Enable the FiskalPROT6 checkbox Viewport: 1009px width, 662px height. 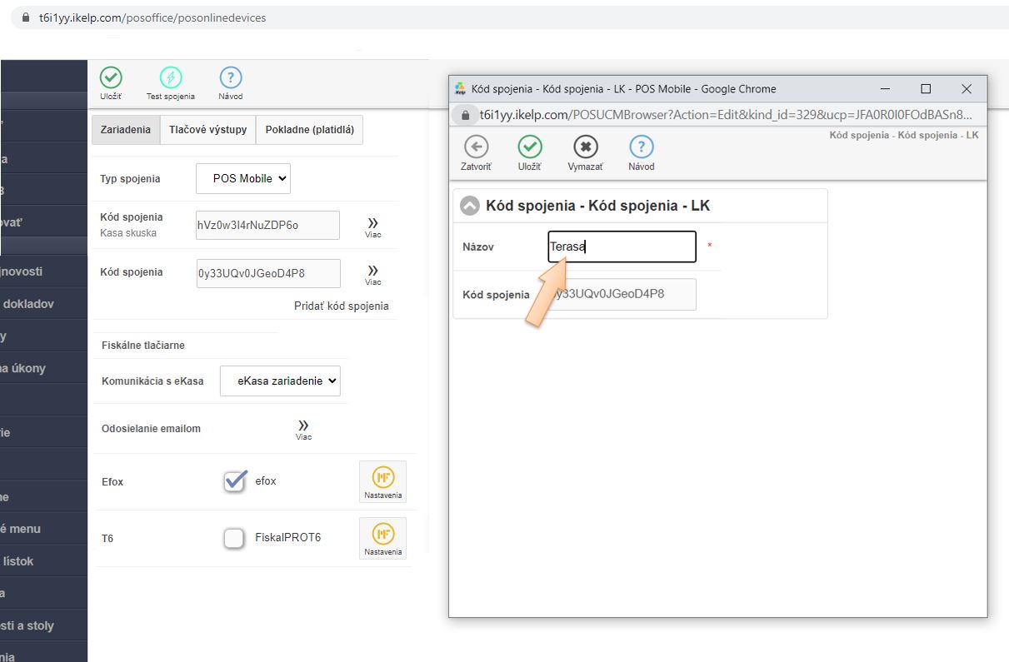[x=234, y=538]
